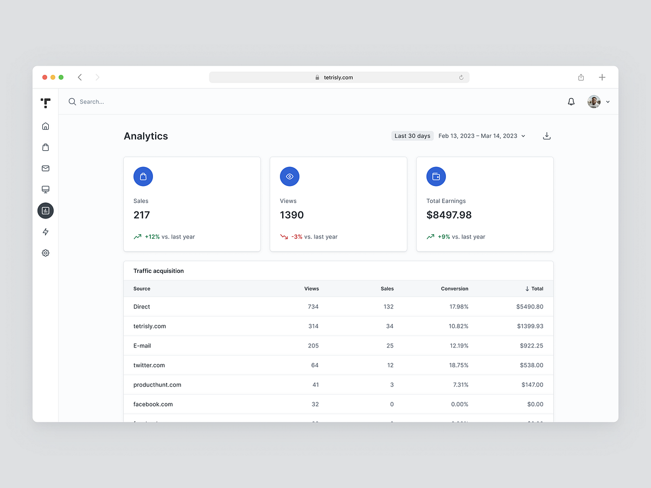This screenshot has height=488, width=651.
Task: Click the browser back arrow
Action: pos(80,77)
